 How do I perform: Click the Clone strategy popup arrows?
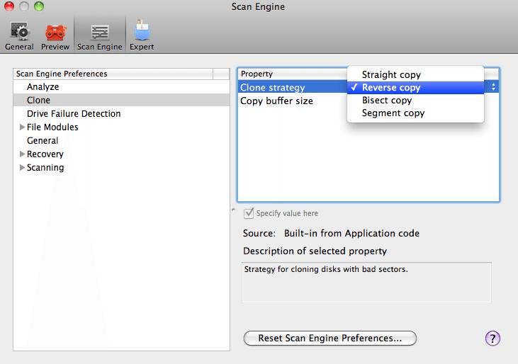tap(493, 87)
